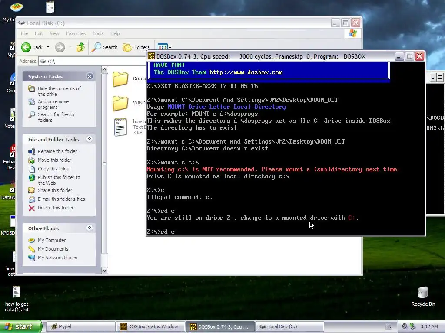Click the red X Delete folder icon
445x333 pixels.
(x=32, y=208)
